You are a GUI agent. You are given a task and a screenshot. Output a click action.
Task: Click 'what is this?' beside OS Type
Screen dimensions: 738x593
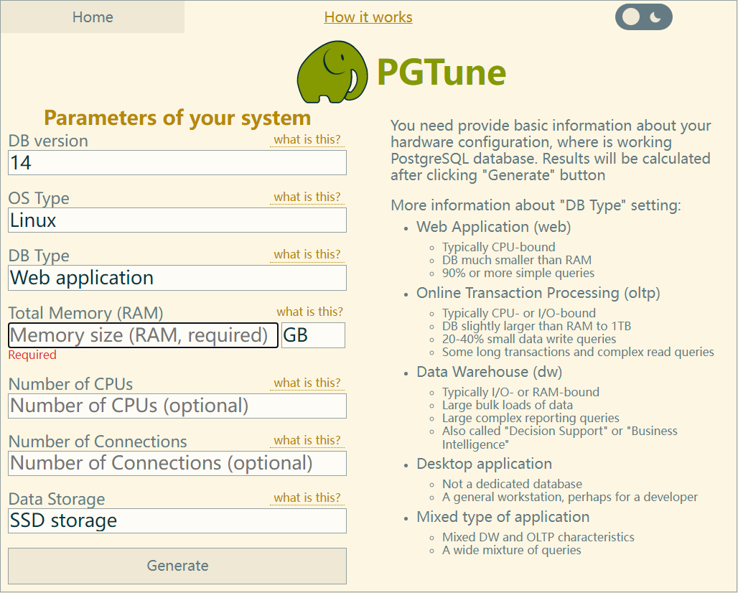click(x=307, y=197)
